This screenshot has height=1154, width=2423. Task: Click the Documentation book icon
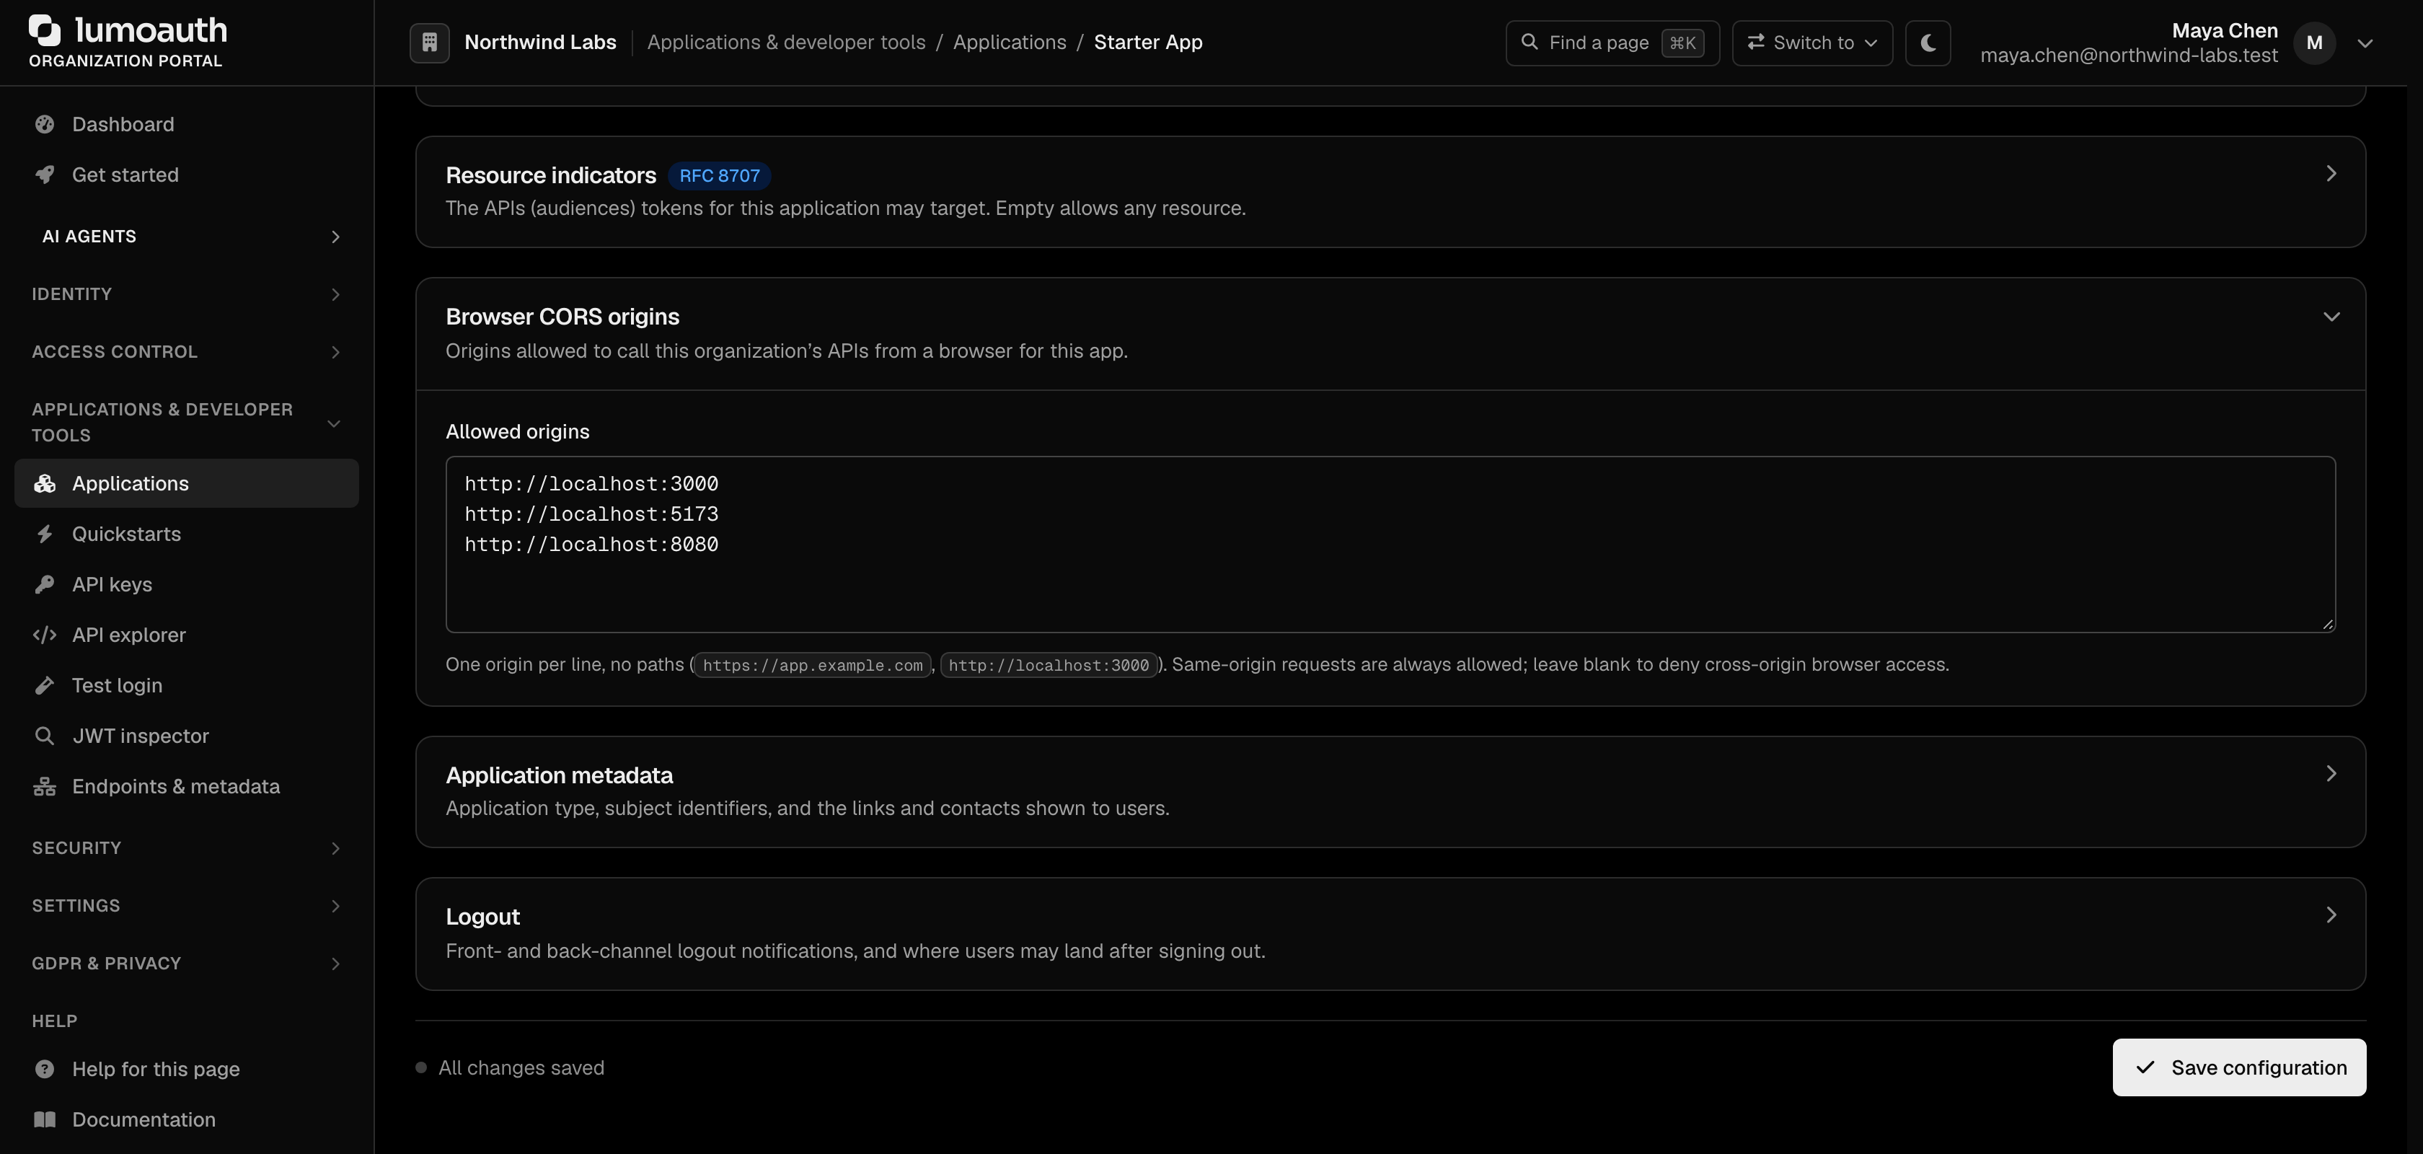click(44, 1119)
